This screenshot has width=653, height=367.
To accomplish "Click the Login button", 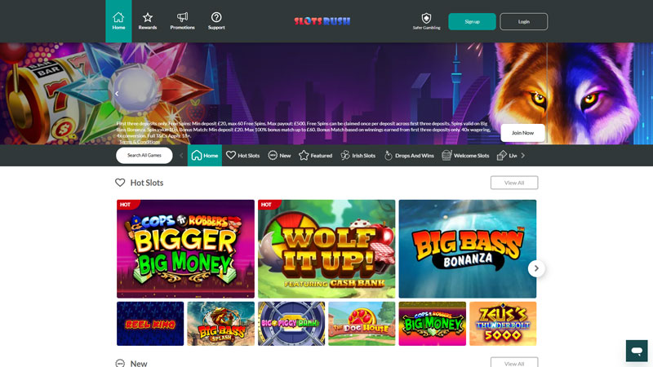I will click(x=523, y=22).
